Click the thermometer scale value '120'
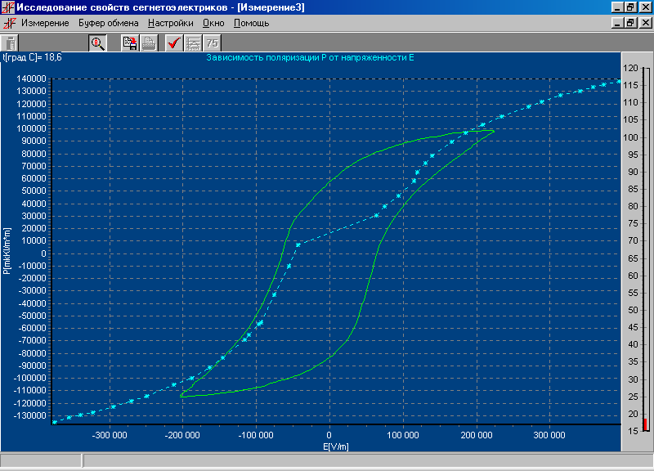The image size is (654, 471). 630,68
